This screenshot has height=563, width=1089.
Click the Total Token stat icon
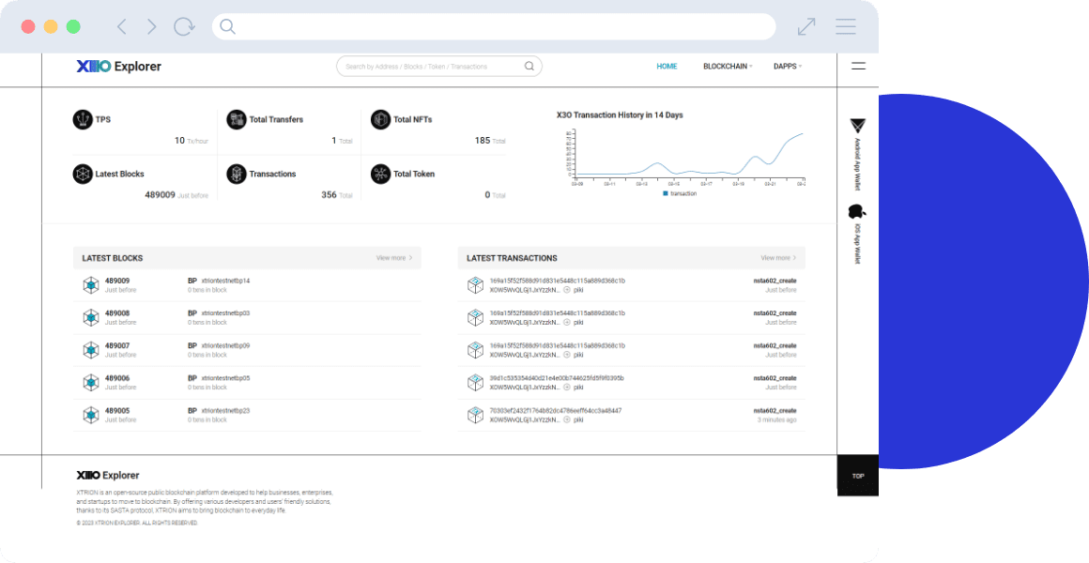click(x=380, y=174)
